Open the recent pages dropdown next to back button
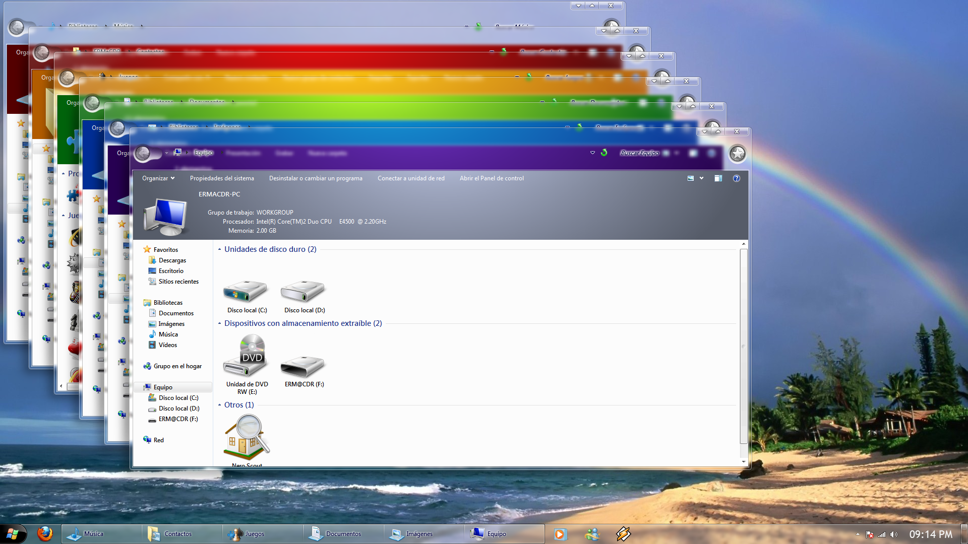This screenshot has height=544, width=968. (x=166, y=153)
